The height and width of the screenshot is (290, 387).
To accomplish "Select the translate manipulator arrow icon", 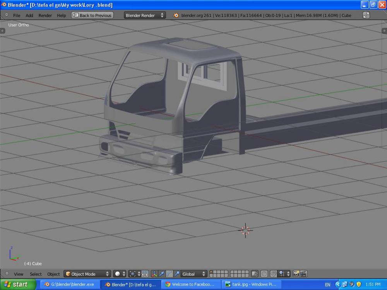I will tap(162, 274).
